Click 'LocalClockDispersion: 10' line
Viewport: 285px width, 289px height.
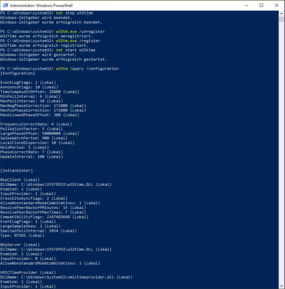[37, 143]
